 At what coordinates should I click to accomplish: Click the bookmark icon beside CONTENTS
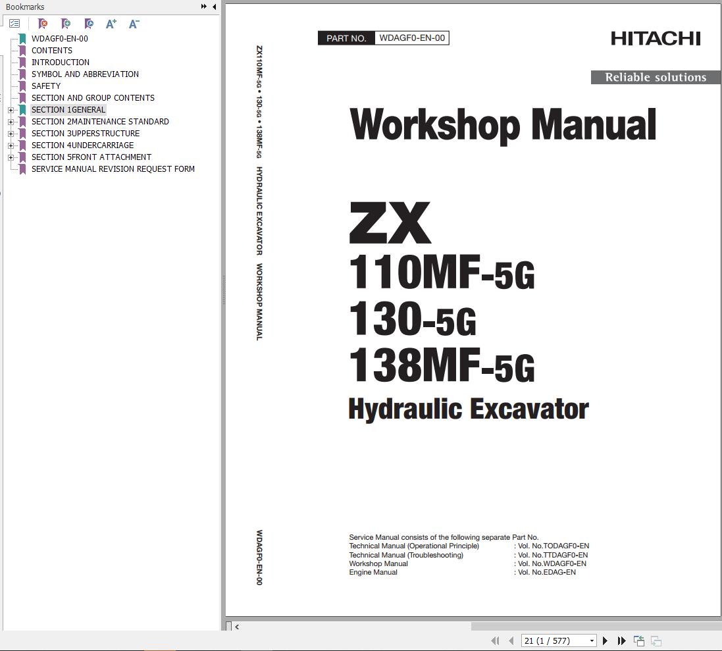[x=22, y=51]
